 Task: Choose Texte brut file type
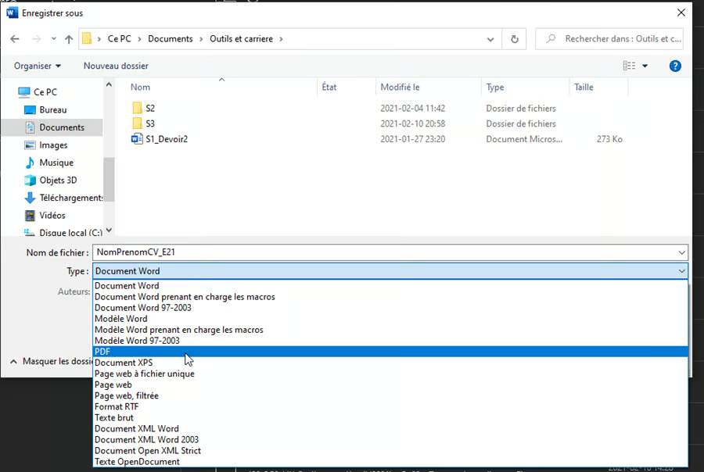(114, 417)
